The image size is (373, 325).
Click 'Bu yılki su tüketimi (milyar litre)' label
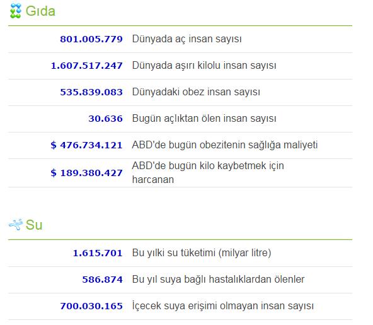(x=202, y=253)
